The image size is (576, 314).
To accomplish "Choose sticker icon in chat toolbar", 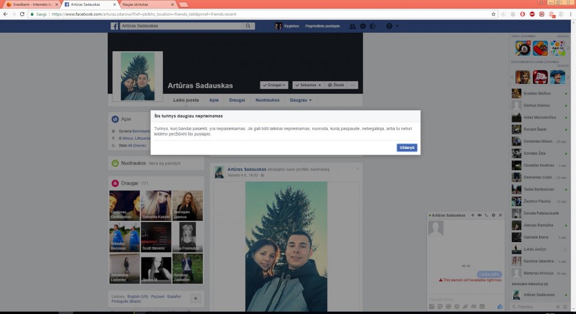I will (440, 307).
